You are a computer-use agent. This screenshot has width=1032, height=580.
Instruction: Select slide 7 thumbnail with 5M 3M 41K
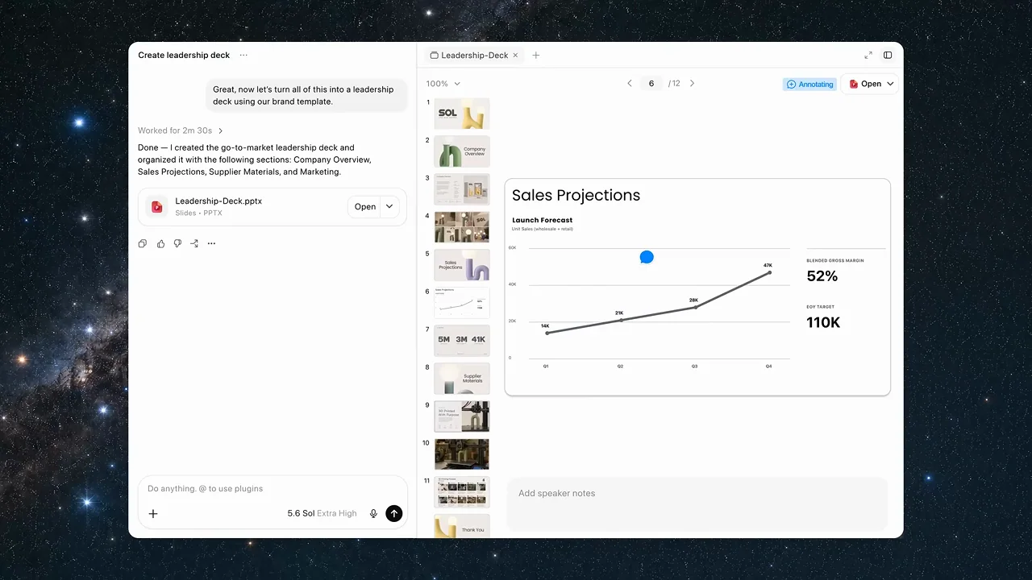(462, 341)
